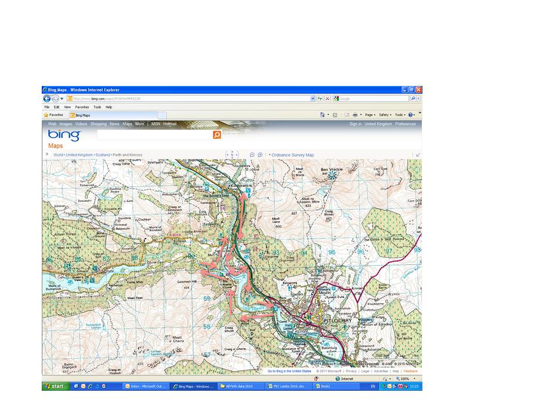
Task: Click the Feedback link below the map
Action: coord(411,371)
